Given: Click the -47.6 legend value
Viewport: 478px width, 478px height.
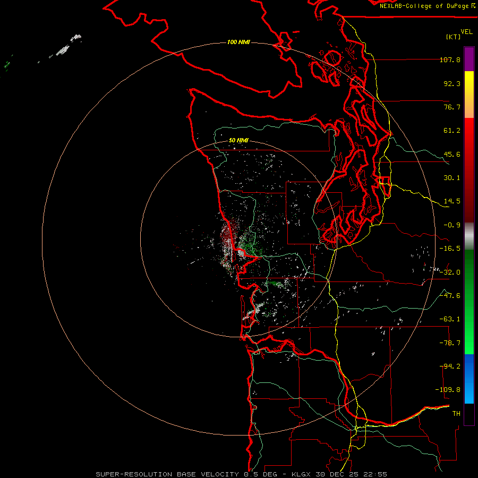Looking at the screenshot, I should pos(450,296).
